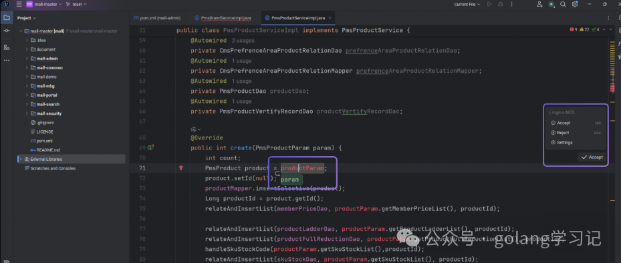The height and width of the screenshot is (263, 621).
Task: Open the mall-master project dropdown
Action: click(44, 5)
